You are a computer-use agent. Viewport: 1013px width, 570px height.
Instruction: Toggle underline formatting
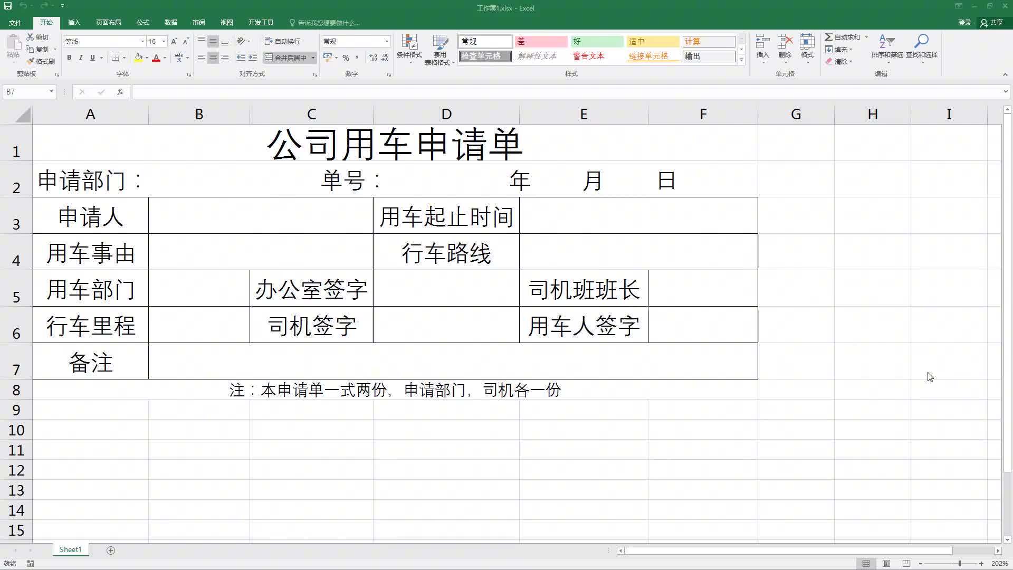click(92, 58)
